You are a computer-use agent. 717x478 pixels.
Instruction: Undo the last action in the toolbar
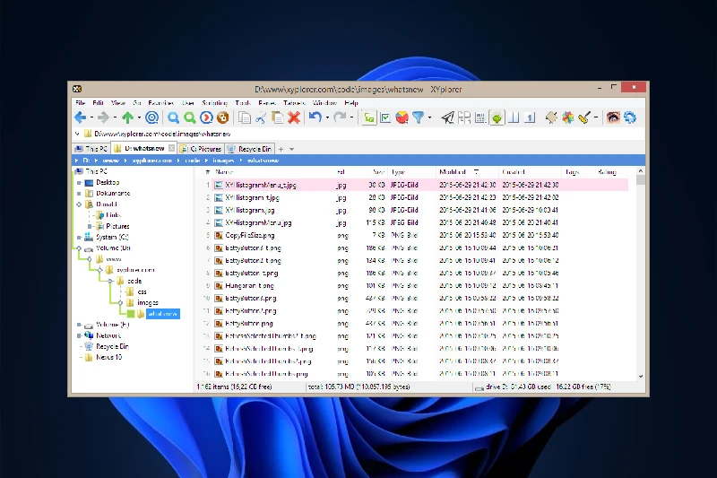click(x=315, y=118)
